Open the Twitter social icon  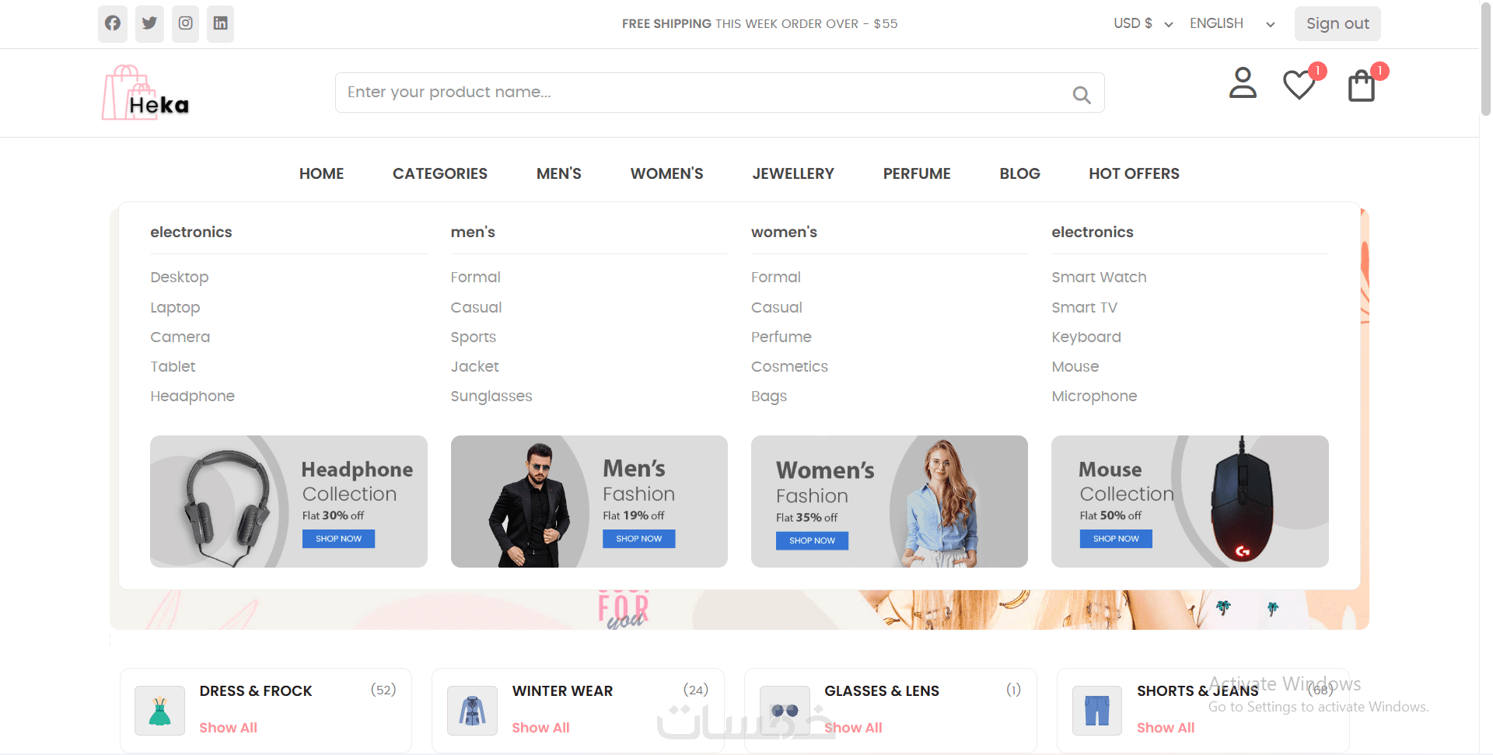pos(149,23)
